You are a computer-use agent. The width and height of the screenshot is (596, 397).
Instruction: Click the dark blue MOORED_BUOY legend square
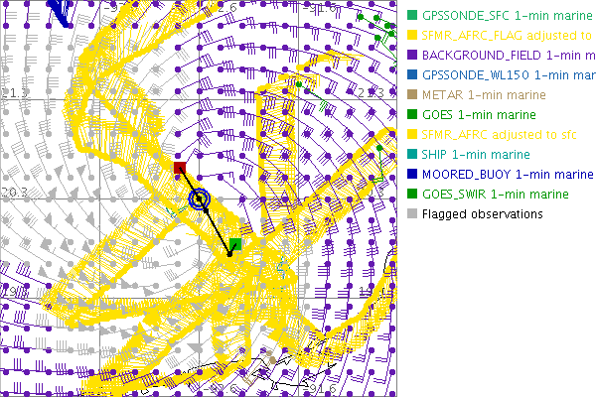point(412,175)
